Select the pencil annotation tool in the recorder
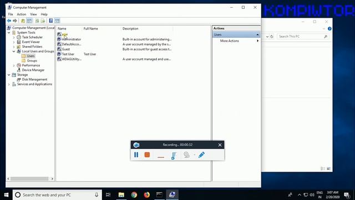The height and width of the screenshot is (200, 355). 201,154
